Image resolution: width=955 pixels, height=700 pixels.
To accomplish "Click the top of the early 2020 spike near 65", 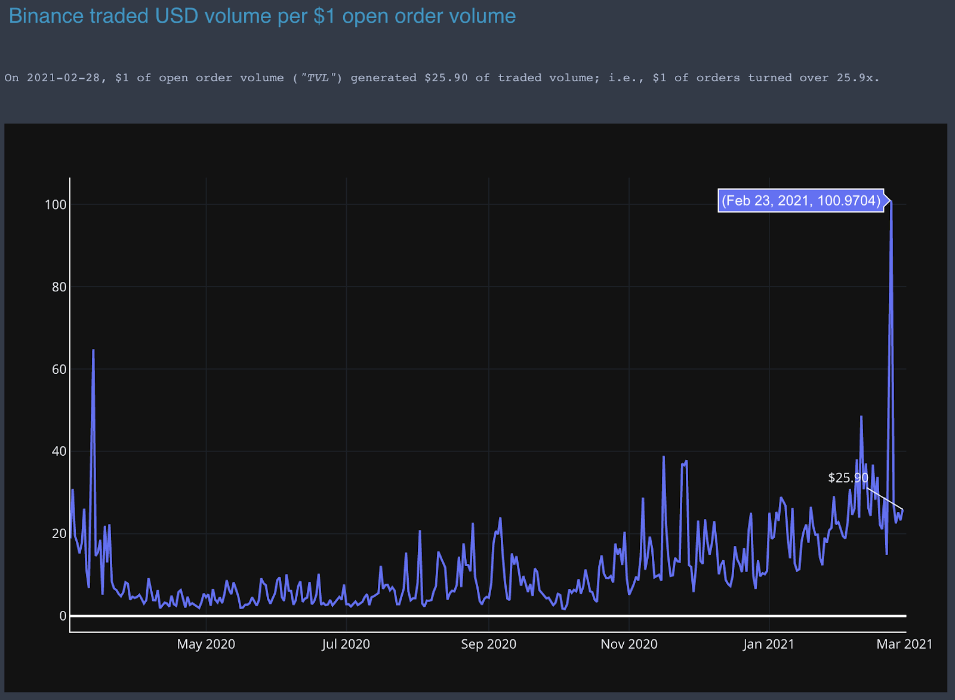I will click(x=93, y=351).
